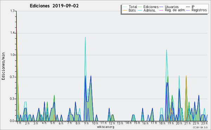Select the "Ediciones" entry in the legend box

[x=151, y=7]
